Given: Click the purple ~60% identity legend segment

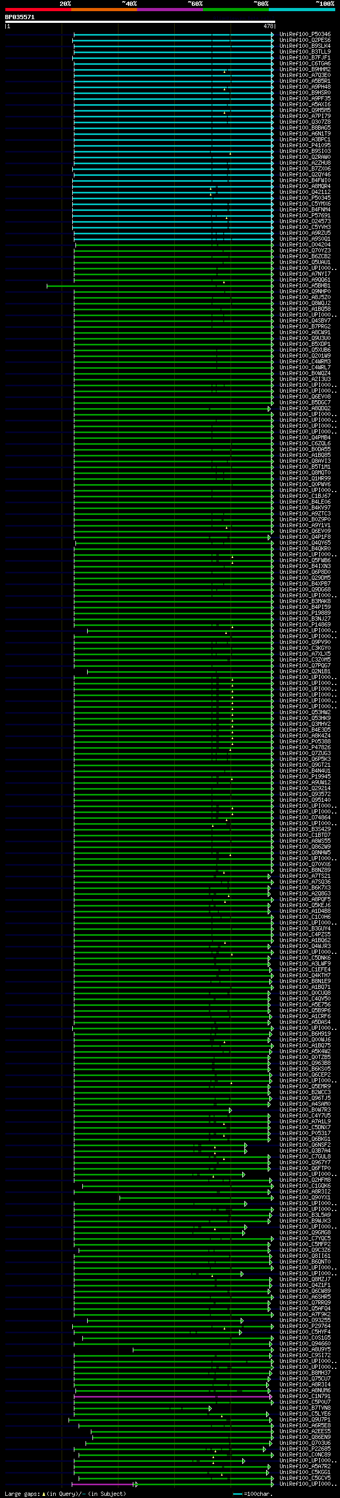Looking at the screenshot, I should [x=171, y=10].
